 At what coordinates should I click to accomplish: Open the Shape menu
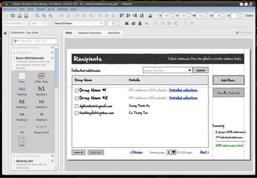pos(41,9)
